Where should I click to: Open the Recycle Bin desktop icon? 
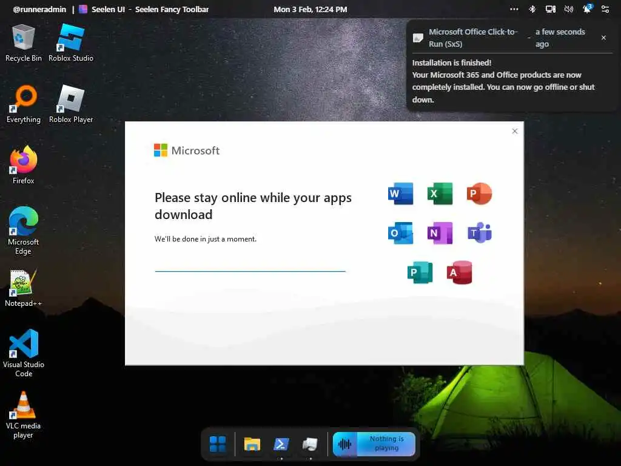point(24,43)
